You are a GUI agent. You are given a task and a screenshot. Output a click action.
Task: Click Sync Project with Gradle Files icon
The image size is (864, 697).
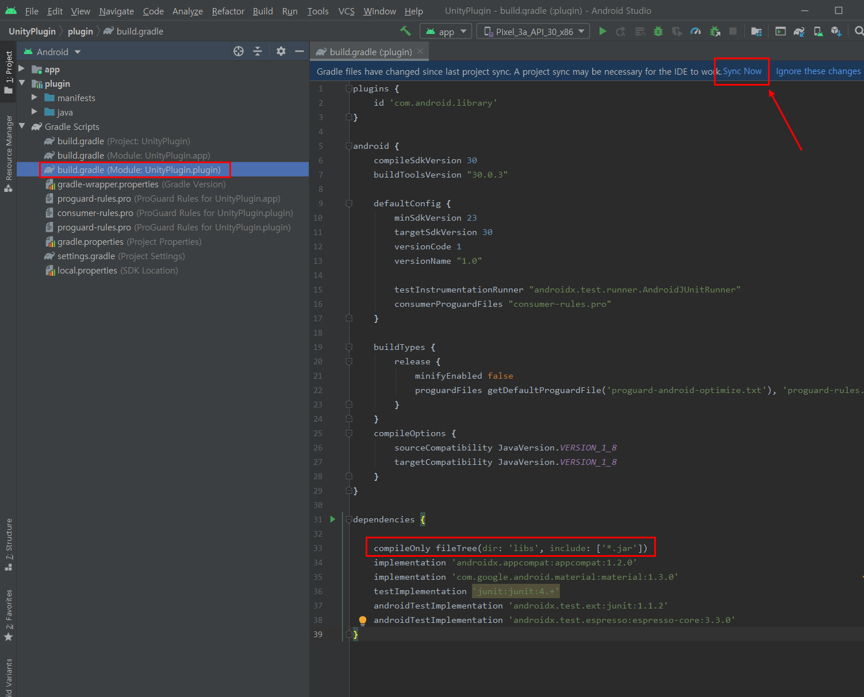point(799,32)
